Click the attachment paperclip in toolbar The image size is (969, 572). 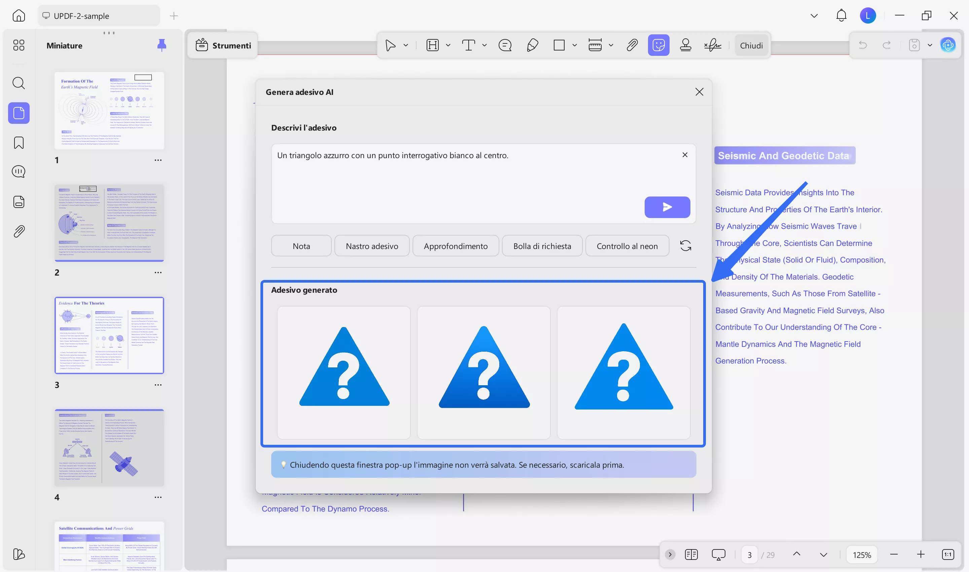[x=632, y=45]
